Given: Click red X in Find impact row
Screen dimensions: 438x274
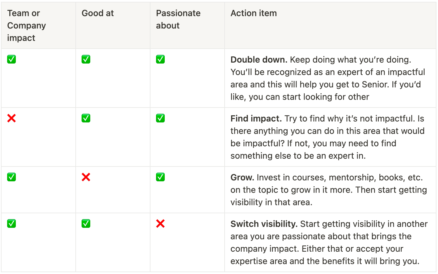Looking at the screenshot, I should point(11,118).
